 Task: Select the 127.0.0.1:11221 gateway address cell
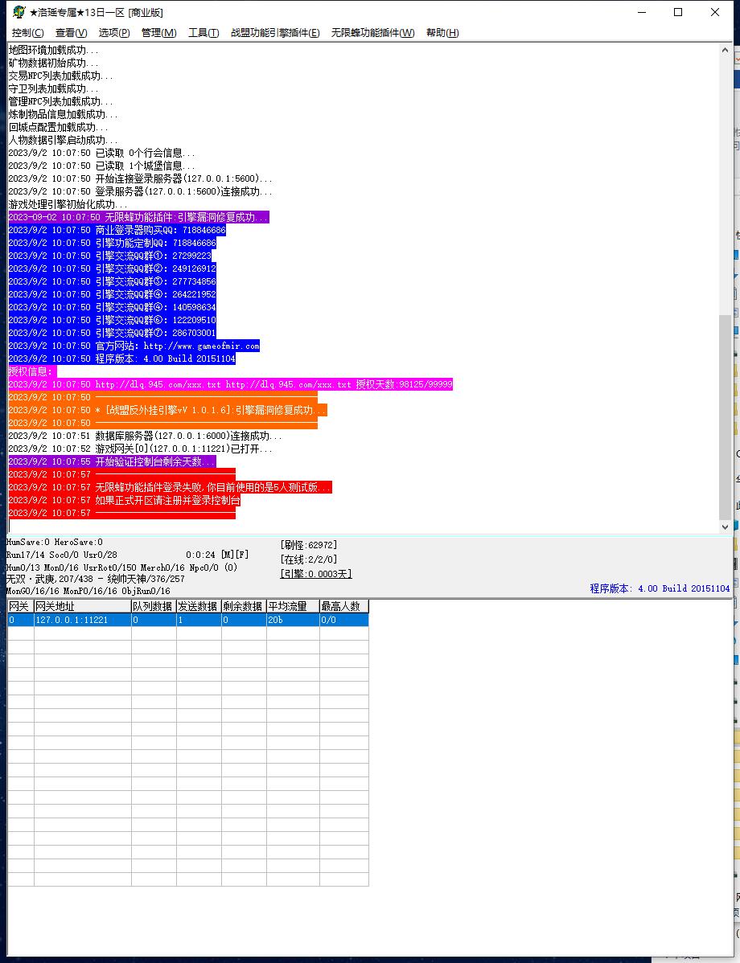[82, 620]
